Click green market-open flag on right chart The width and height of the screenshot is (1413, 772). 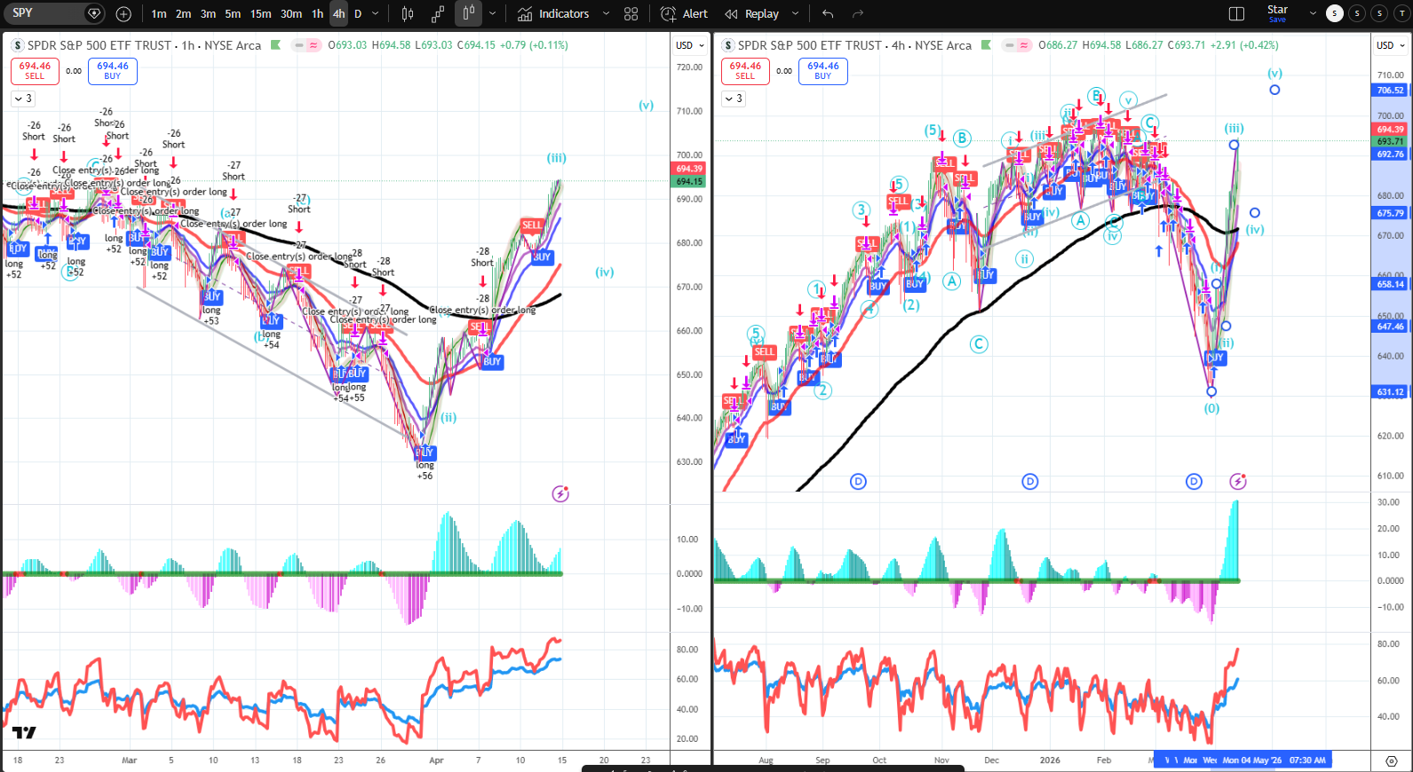click(x=987, y=45)
